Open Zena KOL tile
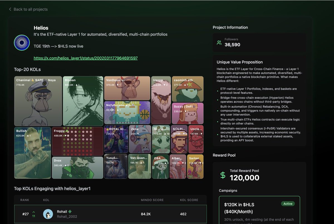This screenshot has height=224, width=334. (x=140, y=139)
